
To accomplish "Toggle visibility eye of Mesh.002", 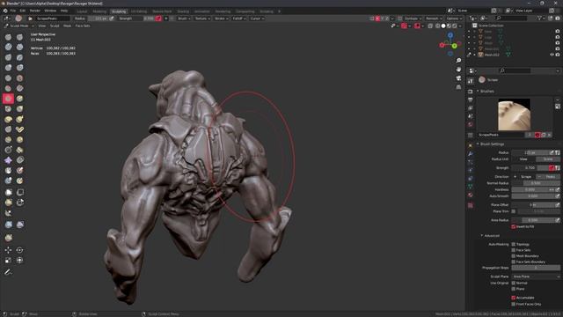I will [552, 55].
